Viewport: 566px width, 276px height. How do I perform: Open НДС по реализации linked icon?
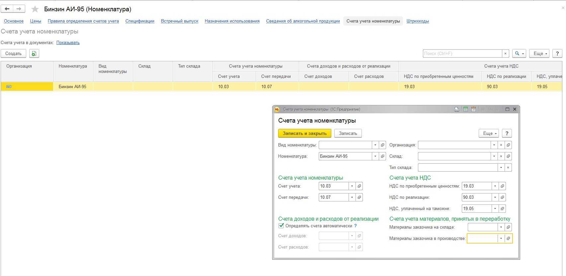pos(502,197)
